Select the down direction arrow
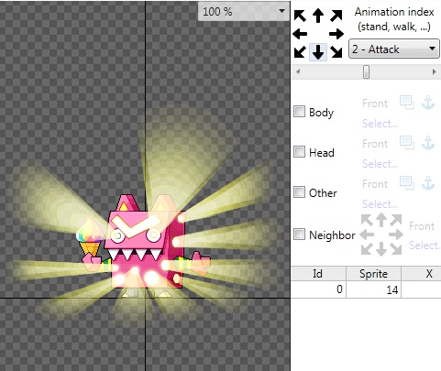 pos(318,52)
